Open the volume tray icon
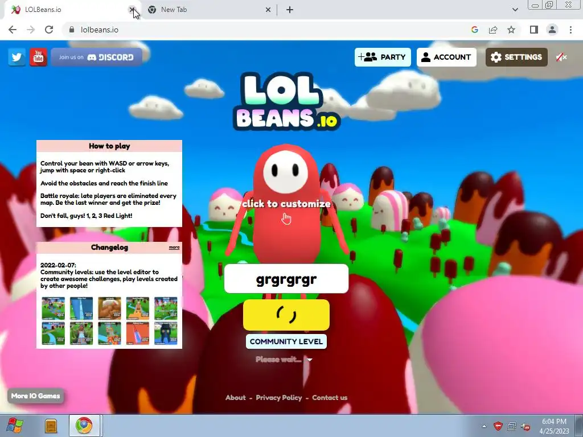The width and height of the screenshot is (583, 437). (x=525, y=426)
